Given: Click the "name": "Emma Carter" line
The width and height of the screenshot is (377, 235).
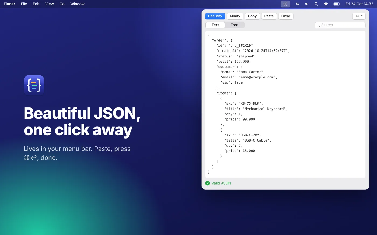Looking at the screenshot, I should click(x=243, y=72).
